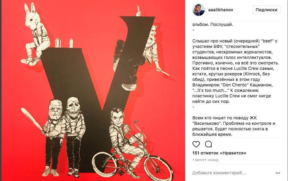Open the aaalikhanov username link
Screen dimensions: 288x181
221,10
